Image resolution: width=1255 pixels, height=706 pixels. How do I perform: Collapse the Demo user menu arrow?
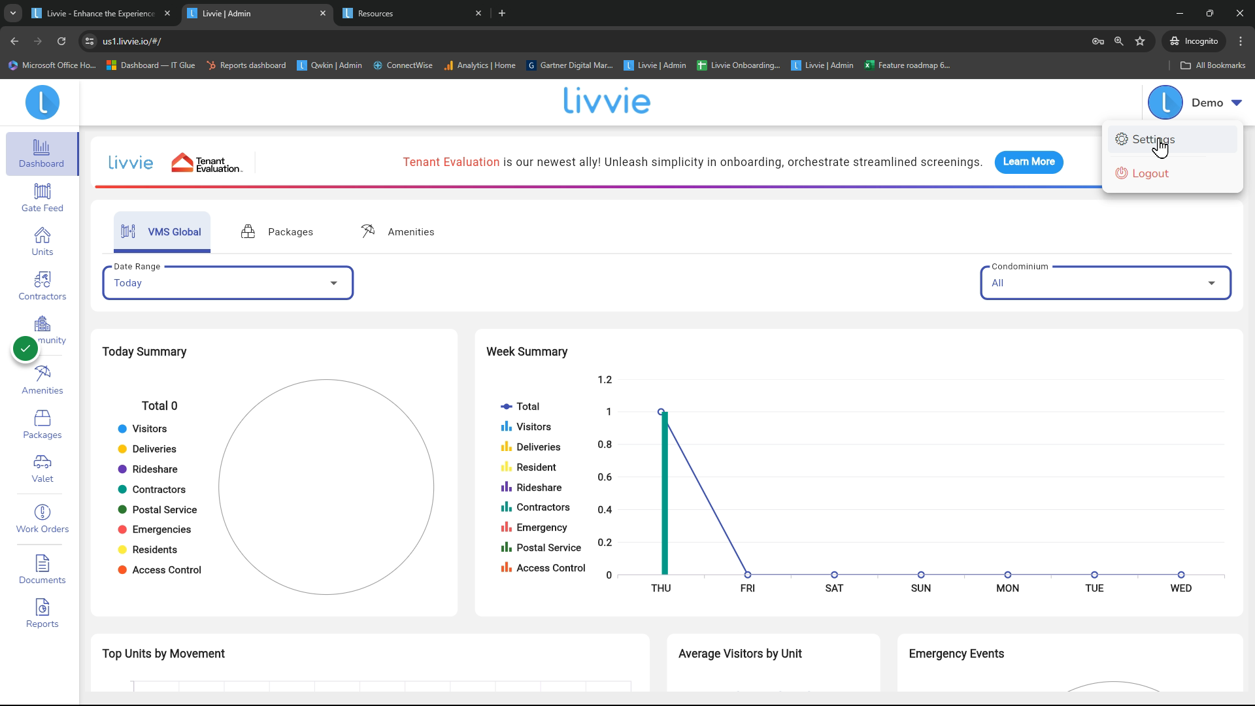(1237, 103)
